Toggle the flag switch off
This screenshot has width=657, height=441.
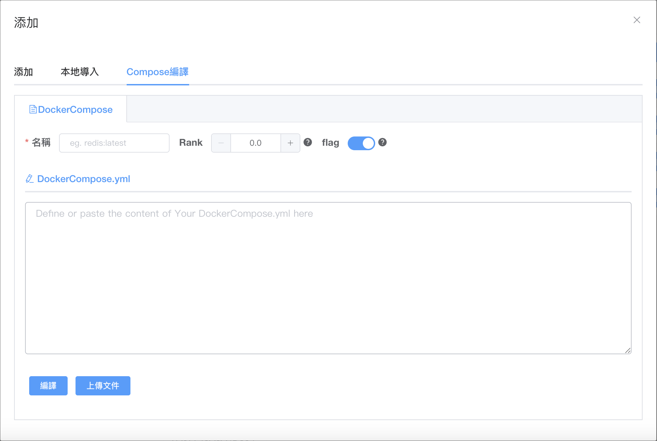(361, 143)
